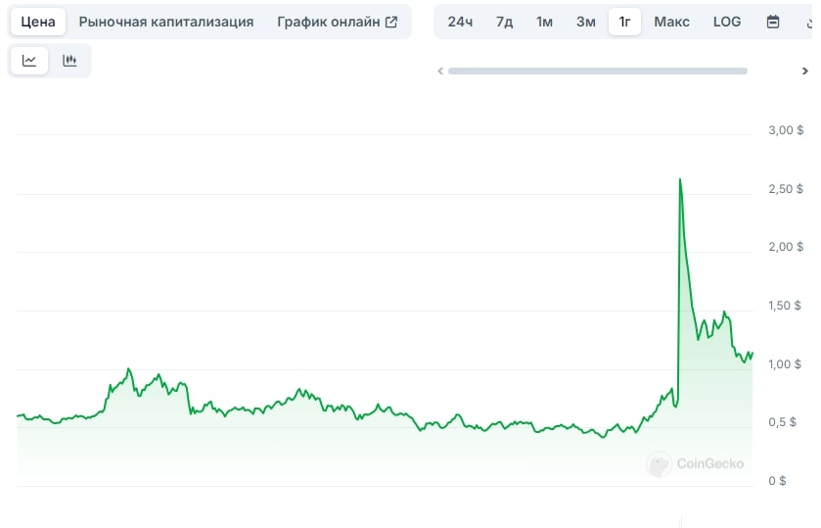Click the 3,00 $ y-axis label
Viewport: 821px width, 528px height.
coord(786,129)
